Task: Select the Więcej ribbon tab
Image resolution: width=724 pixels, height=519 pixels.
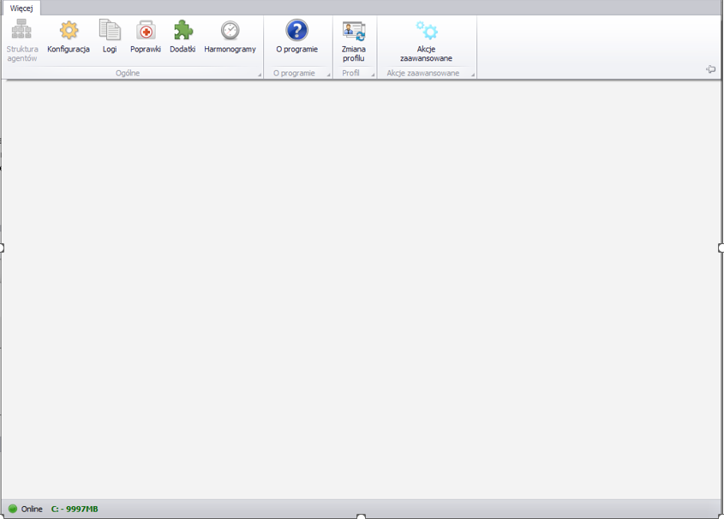Action: coord(21,8)
